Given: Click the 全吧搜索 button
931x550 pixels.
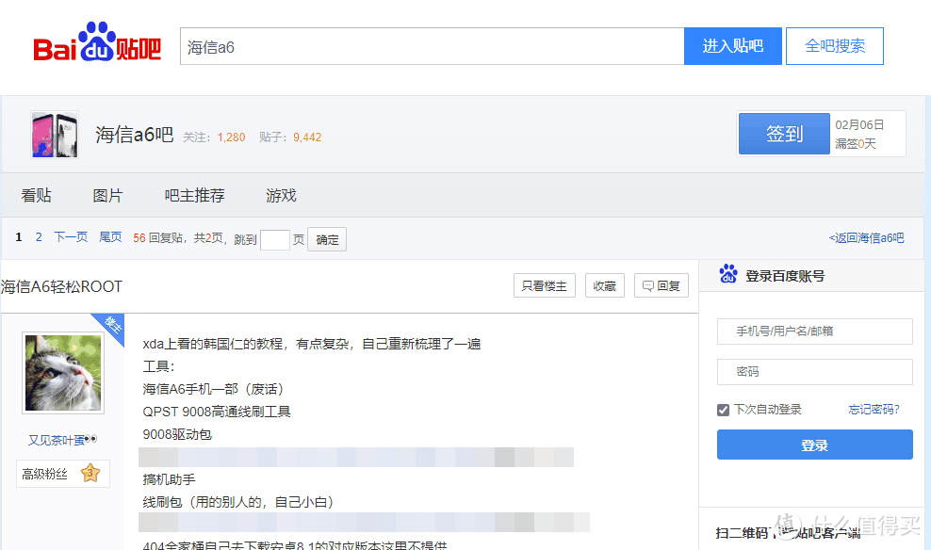Looking at the screenshot, I should 835,46.
